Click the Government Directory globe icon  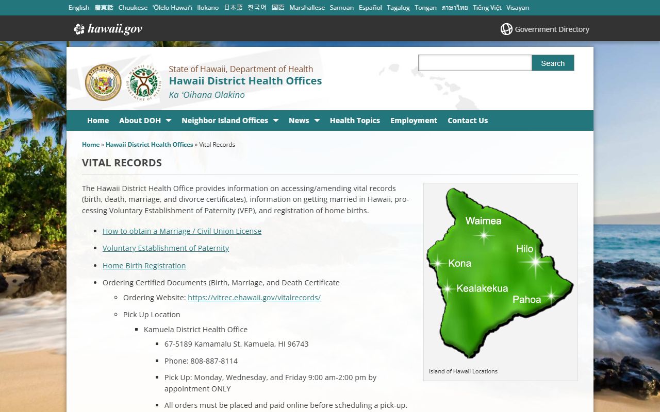pos(506,29)
